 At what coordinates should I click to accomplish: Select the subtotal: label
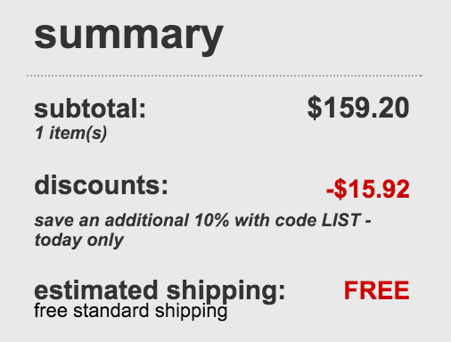click(90, 109)
